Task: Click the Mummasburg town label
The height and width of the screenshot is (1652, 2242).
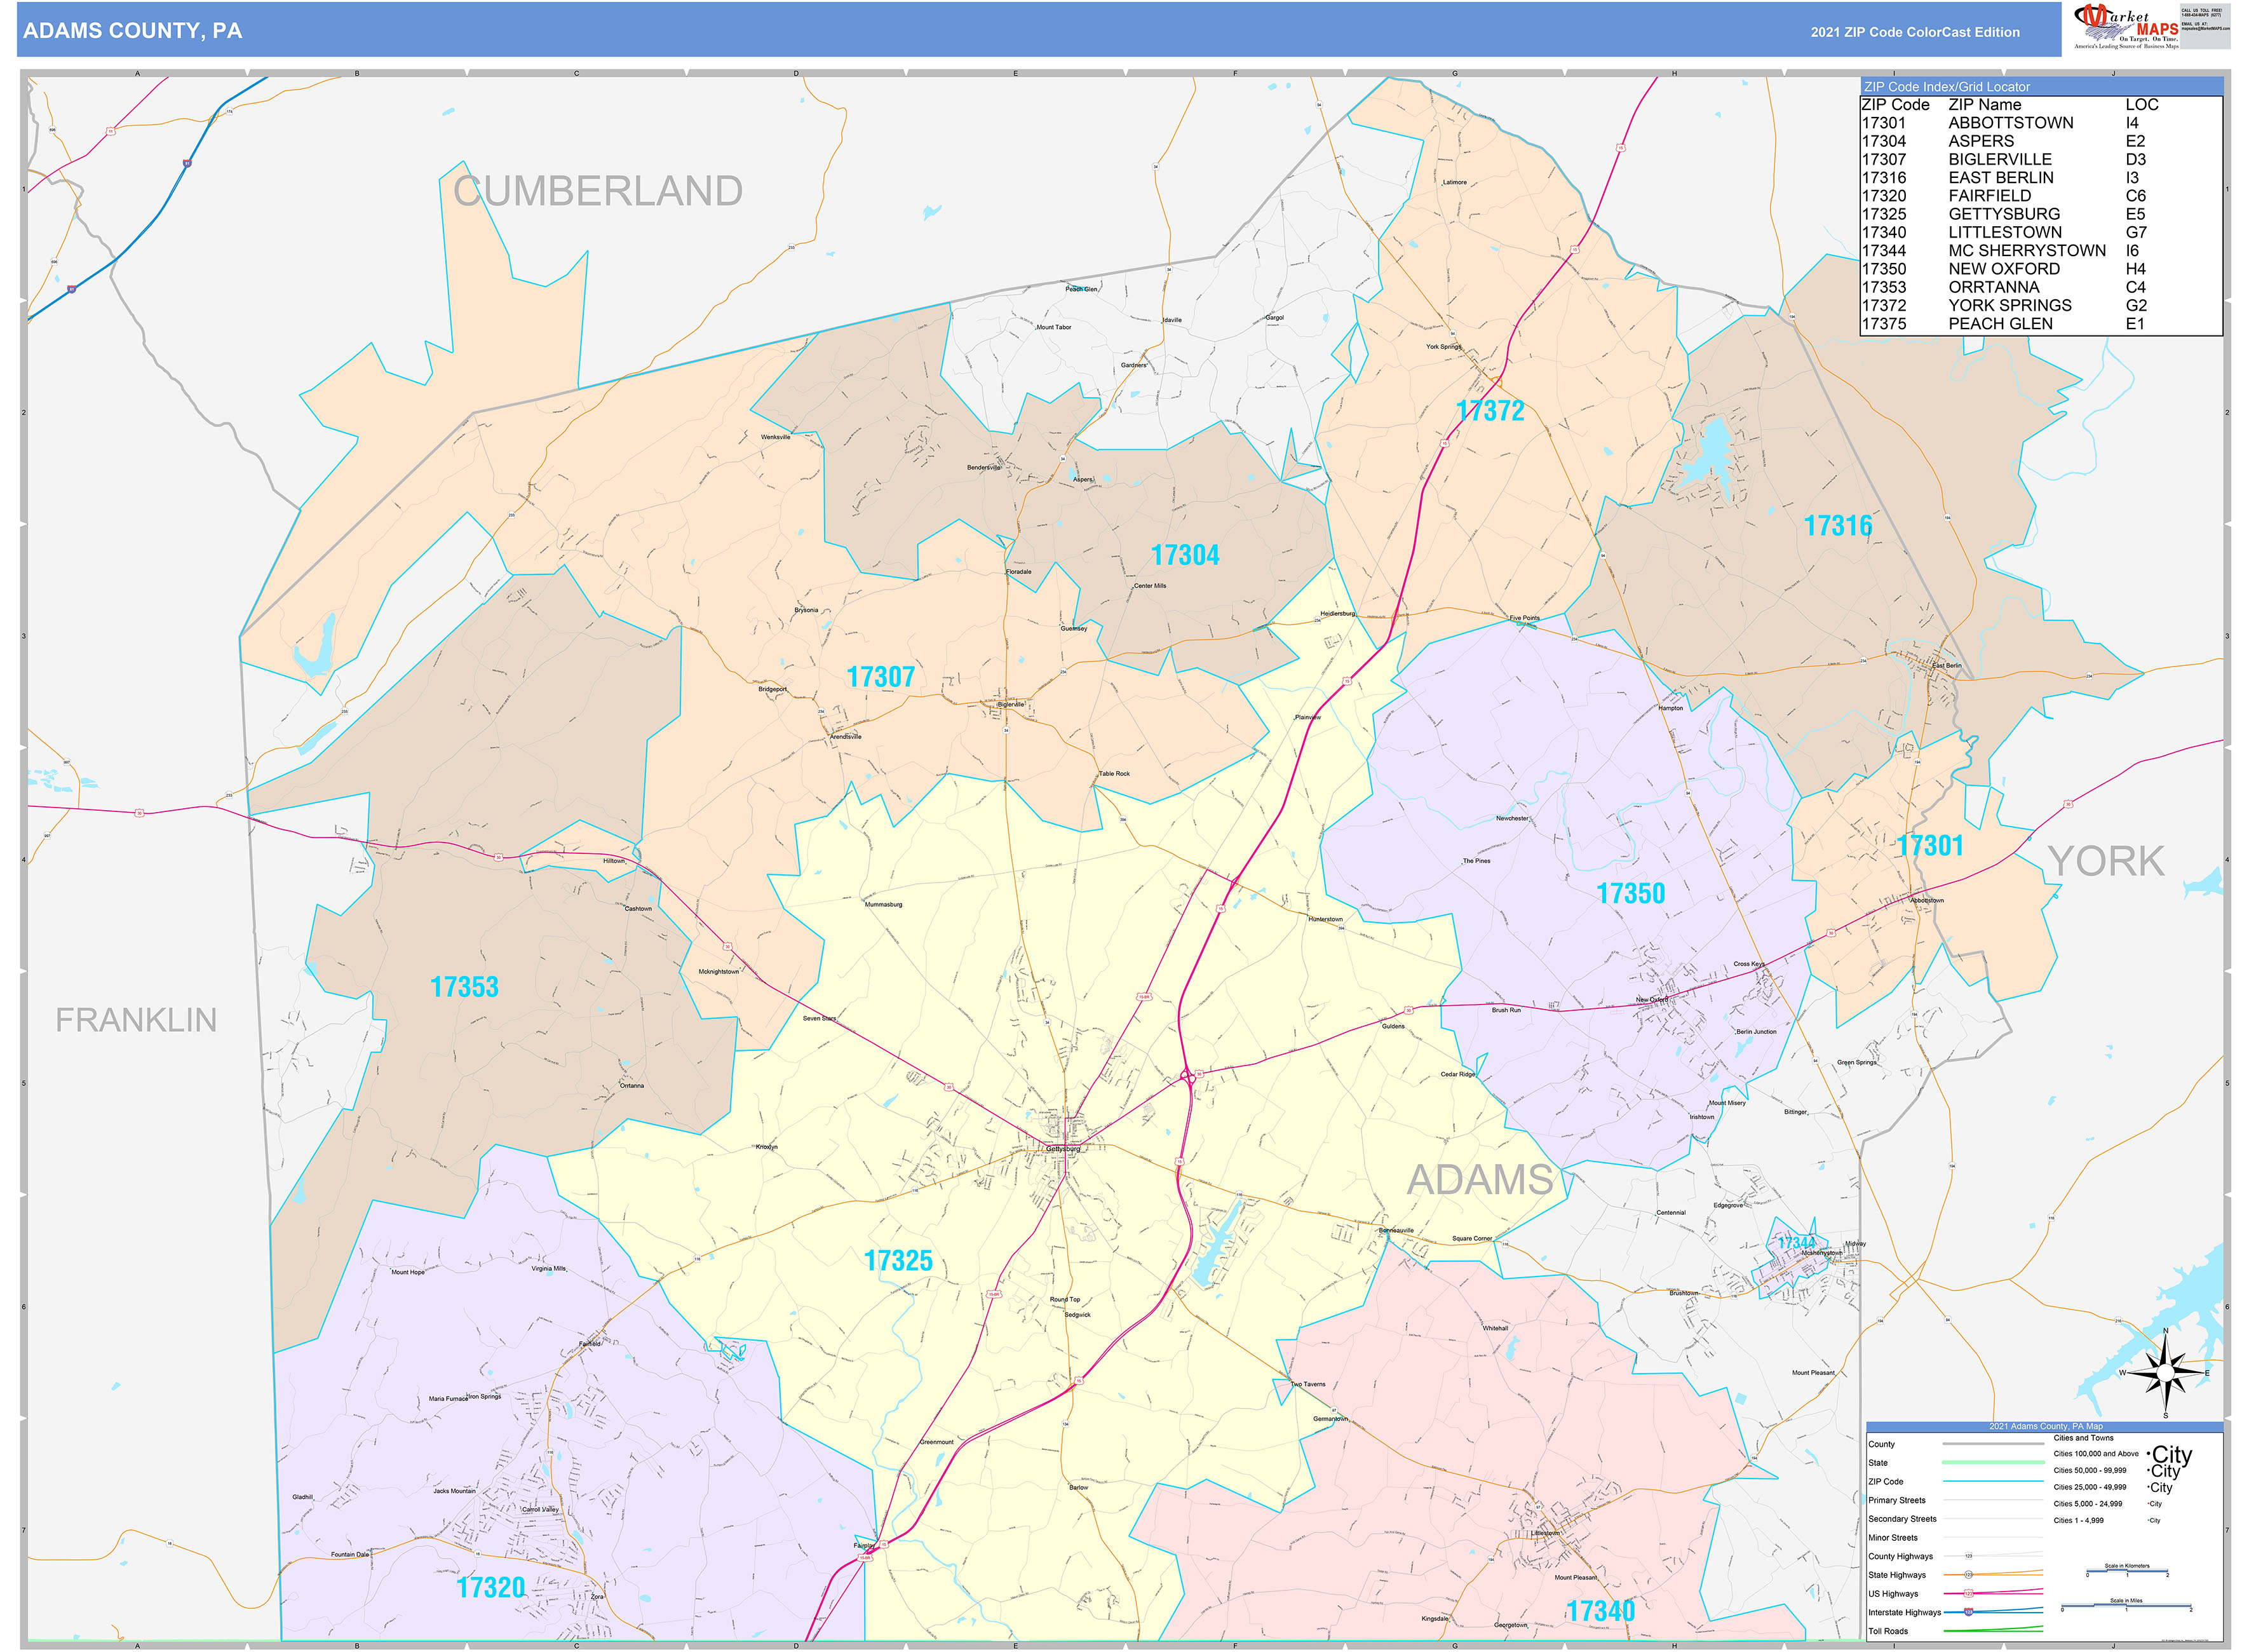Action: click(x=883, y=904)
